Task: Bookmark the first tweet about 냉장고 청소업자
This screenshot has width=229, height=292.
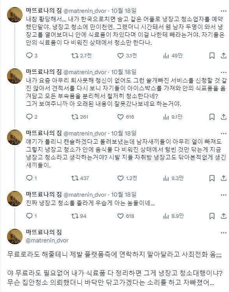Action: (x=212, y=55)
